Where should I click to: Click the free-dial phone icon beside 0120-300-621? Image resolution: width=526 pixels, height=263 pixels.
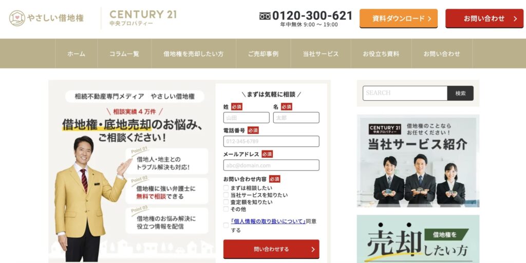pyautogui.click(x=265, y=16)
